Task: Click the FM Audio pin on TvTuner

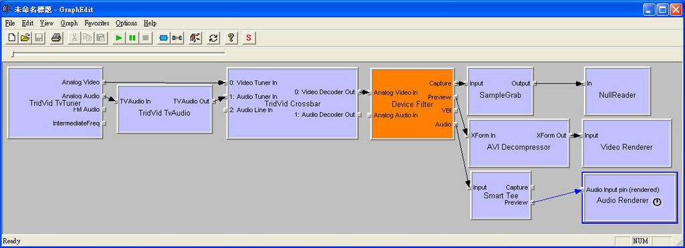Action: pyautogui.click(x=104, y=109)
